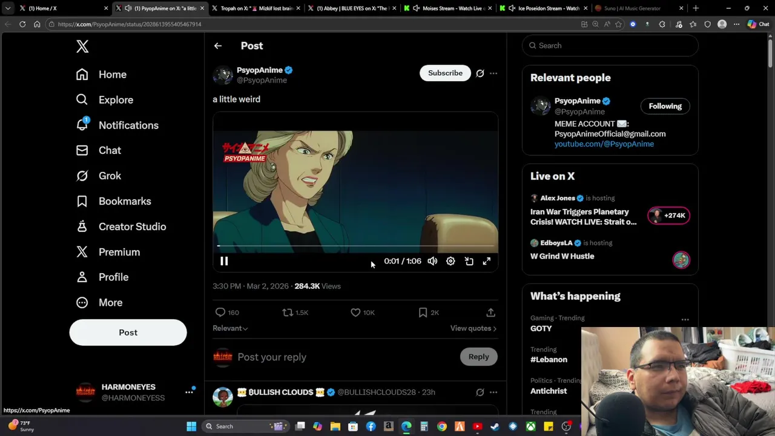775x436 pixels.
Task: Open W Grind W Hustle live
Action: coord(562,256)
